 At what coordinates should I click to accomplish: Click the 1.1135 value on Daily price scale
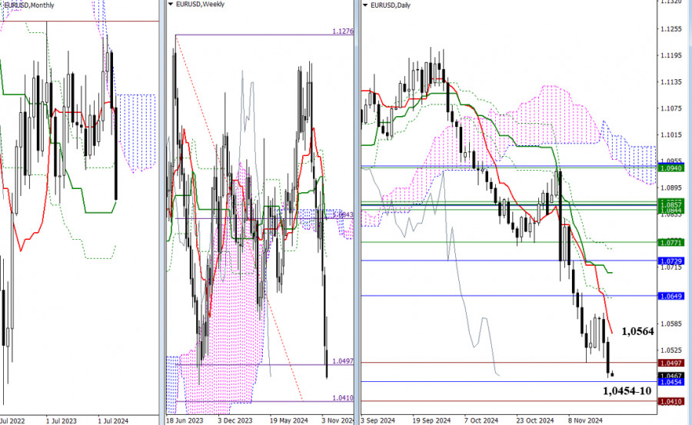point(671,82)
